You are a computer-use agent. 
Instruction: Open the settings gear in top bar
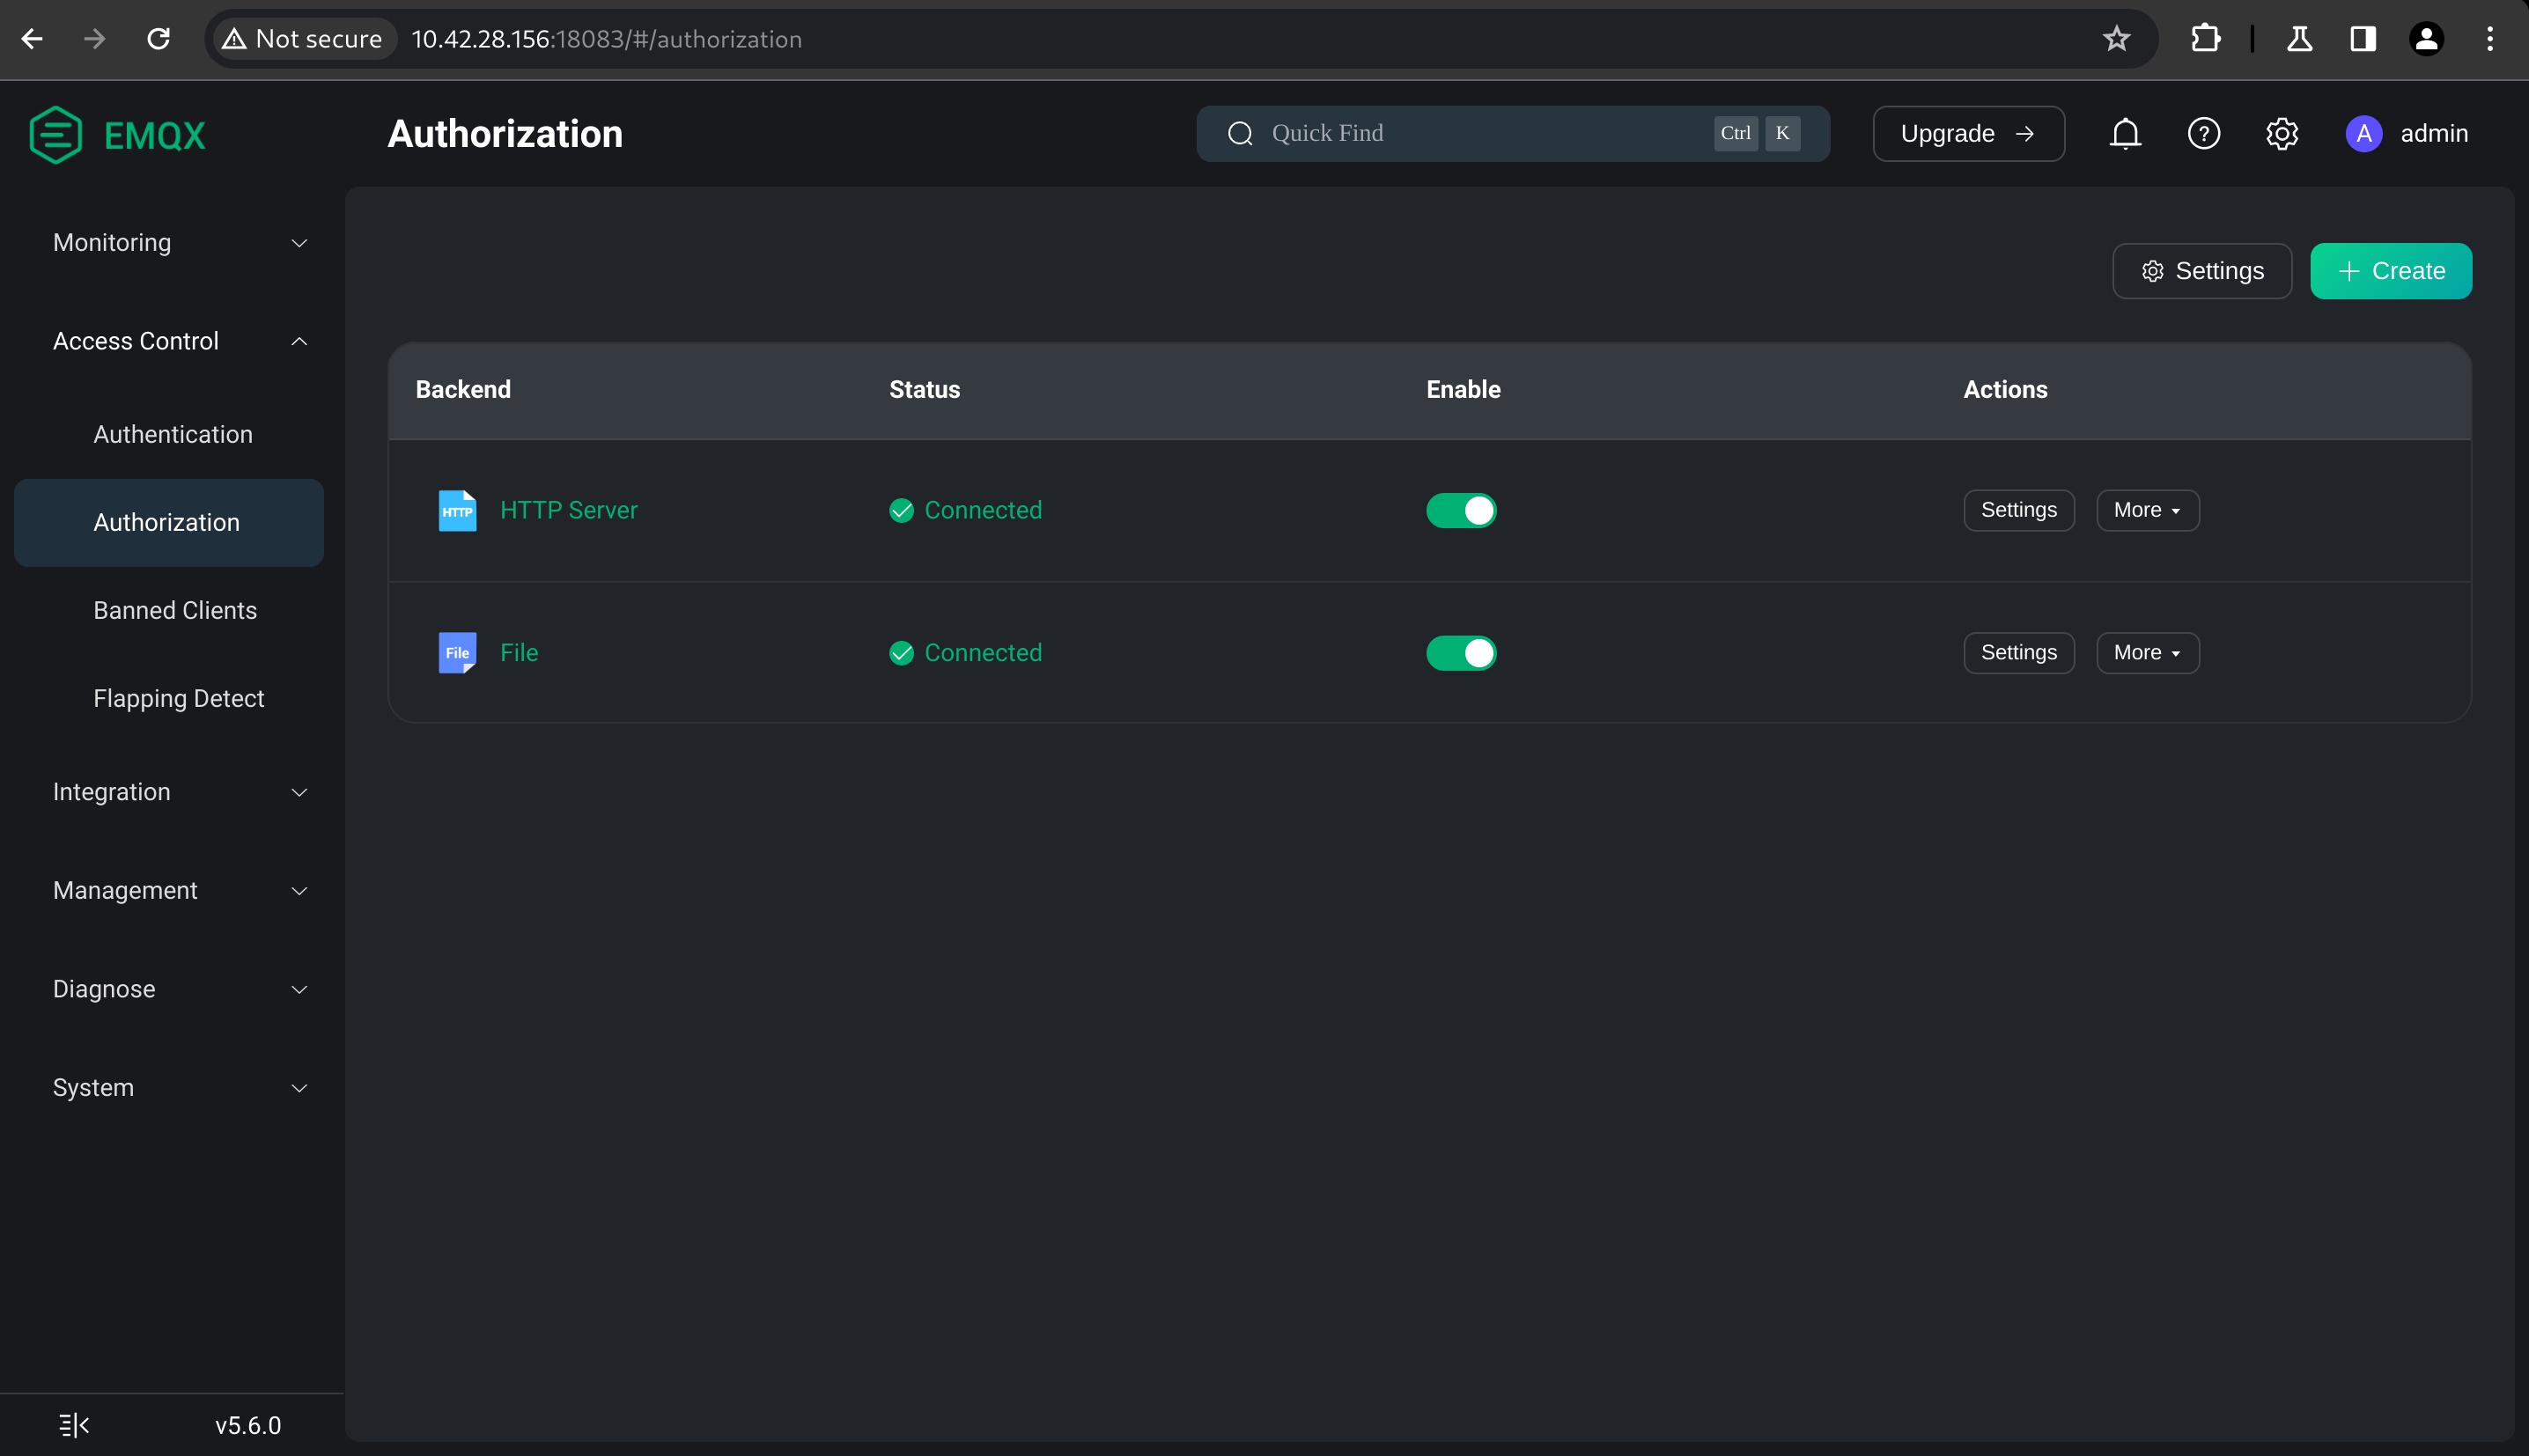(2282, 133)
